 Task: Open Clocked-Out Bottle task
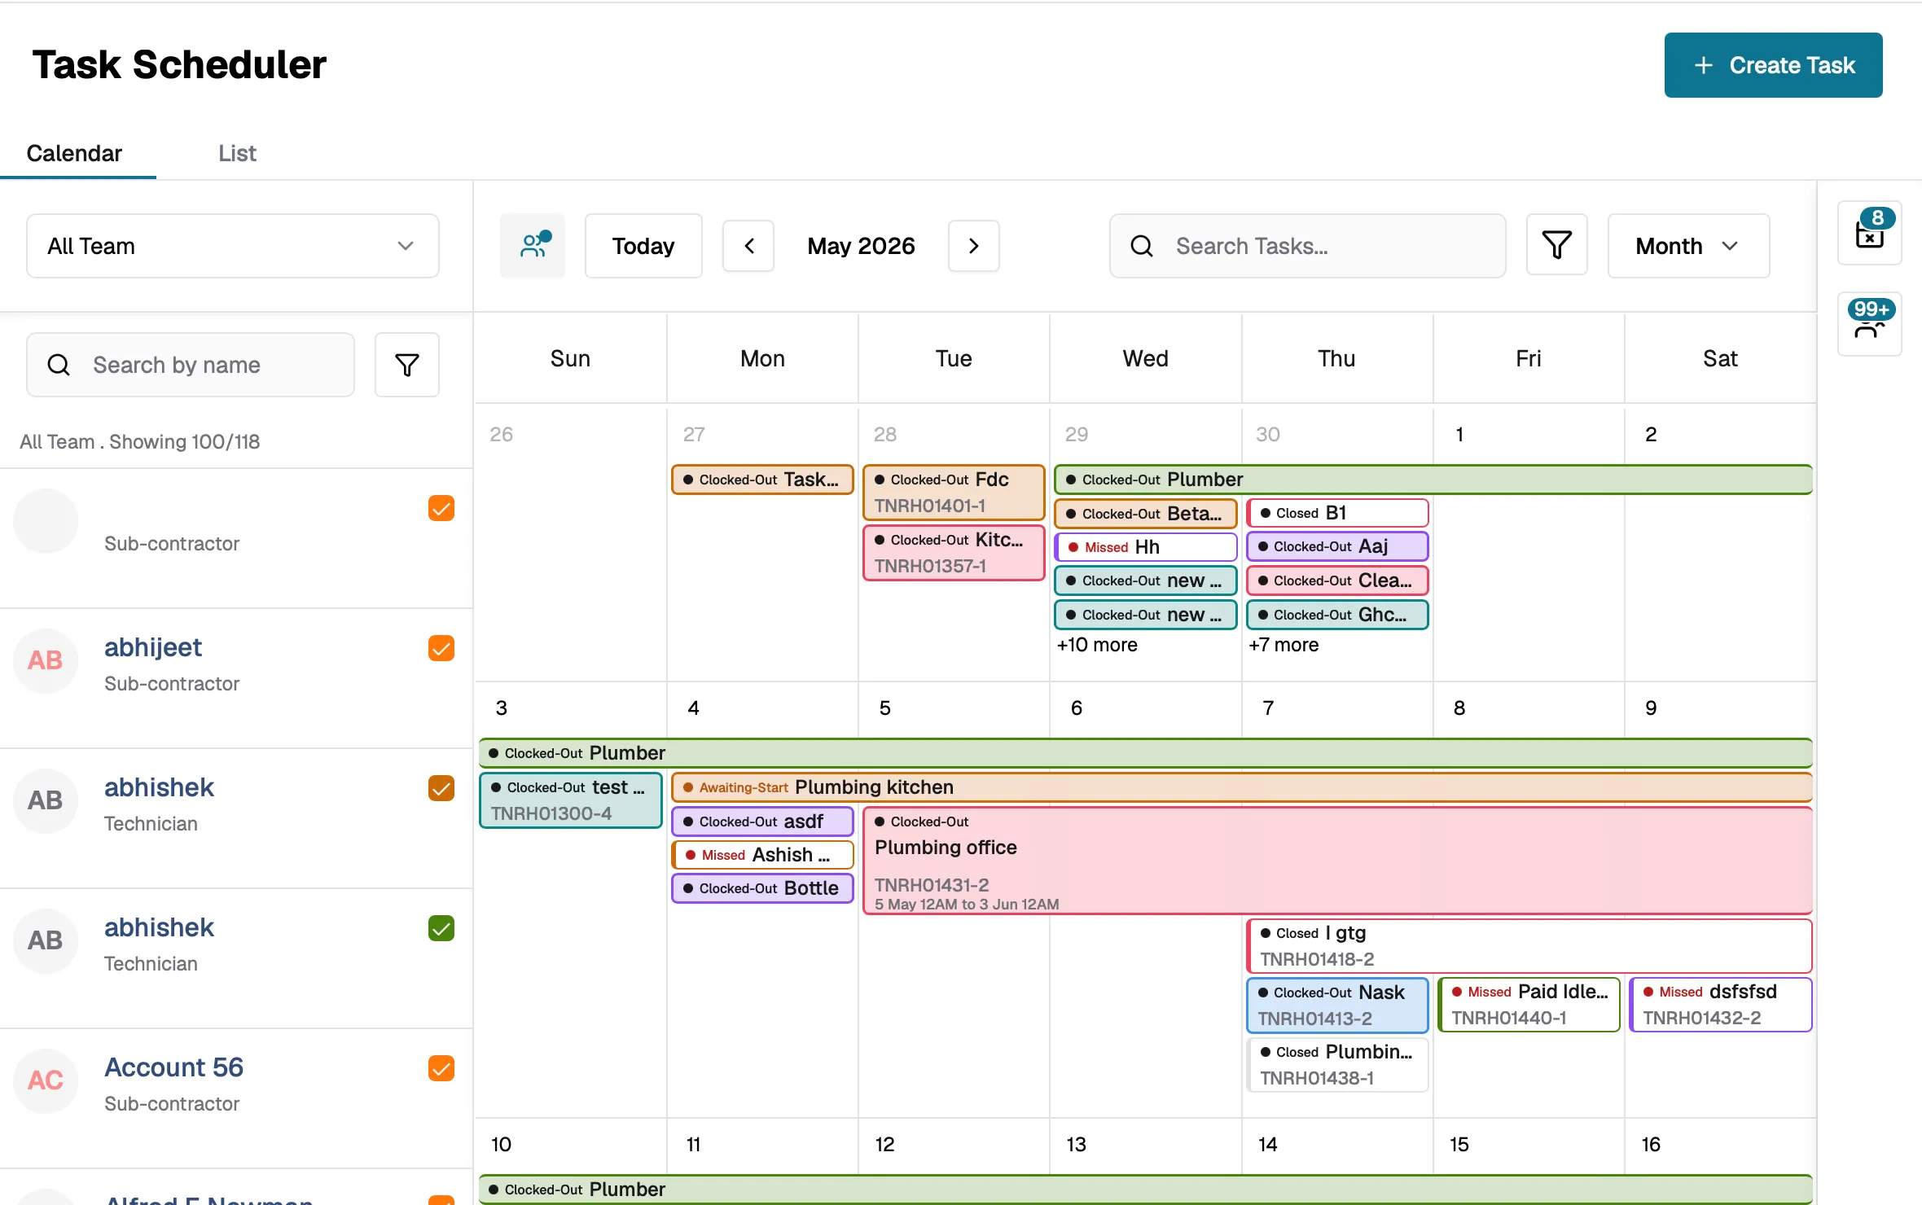[762, 888]
